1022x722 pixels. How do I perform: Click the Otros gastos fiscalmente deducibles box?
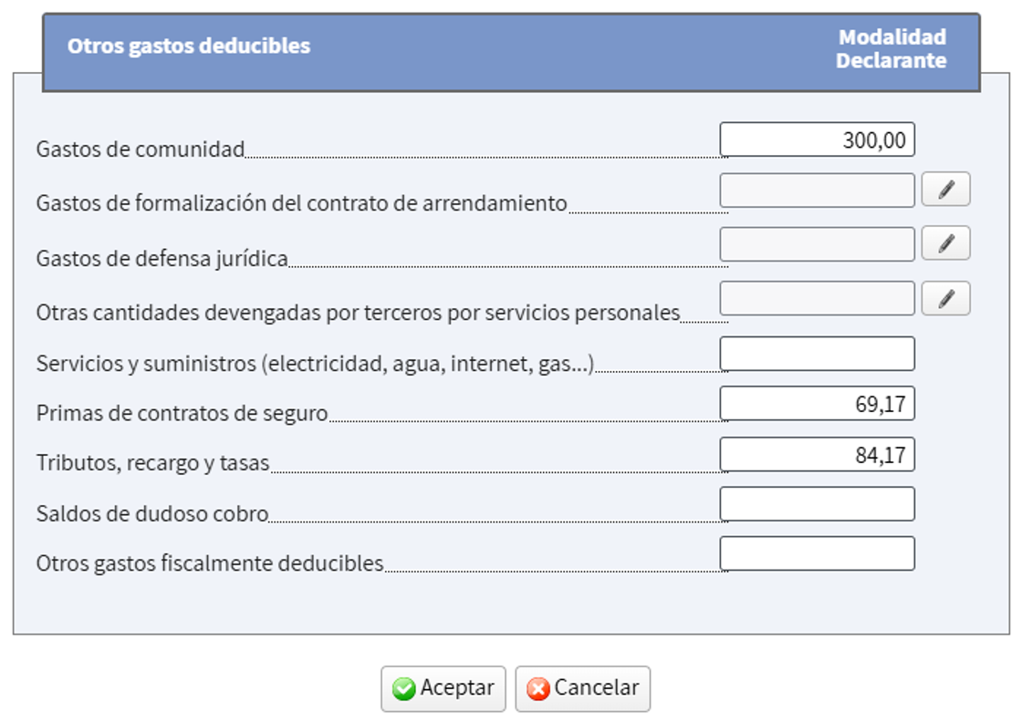pos(817,552)
